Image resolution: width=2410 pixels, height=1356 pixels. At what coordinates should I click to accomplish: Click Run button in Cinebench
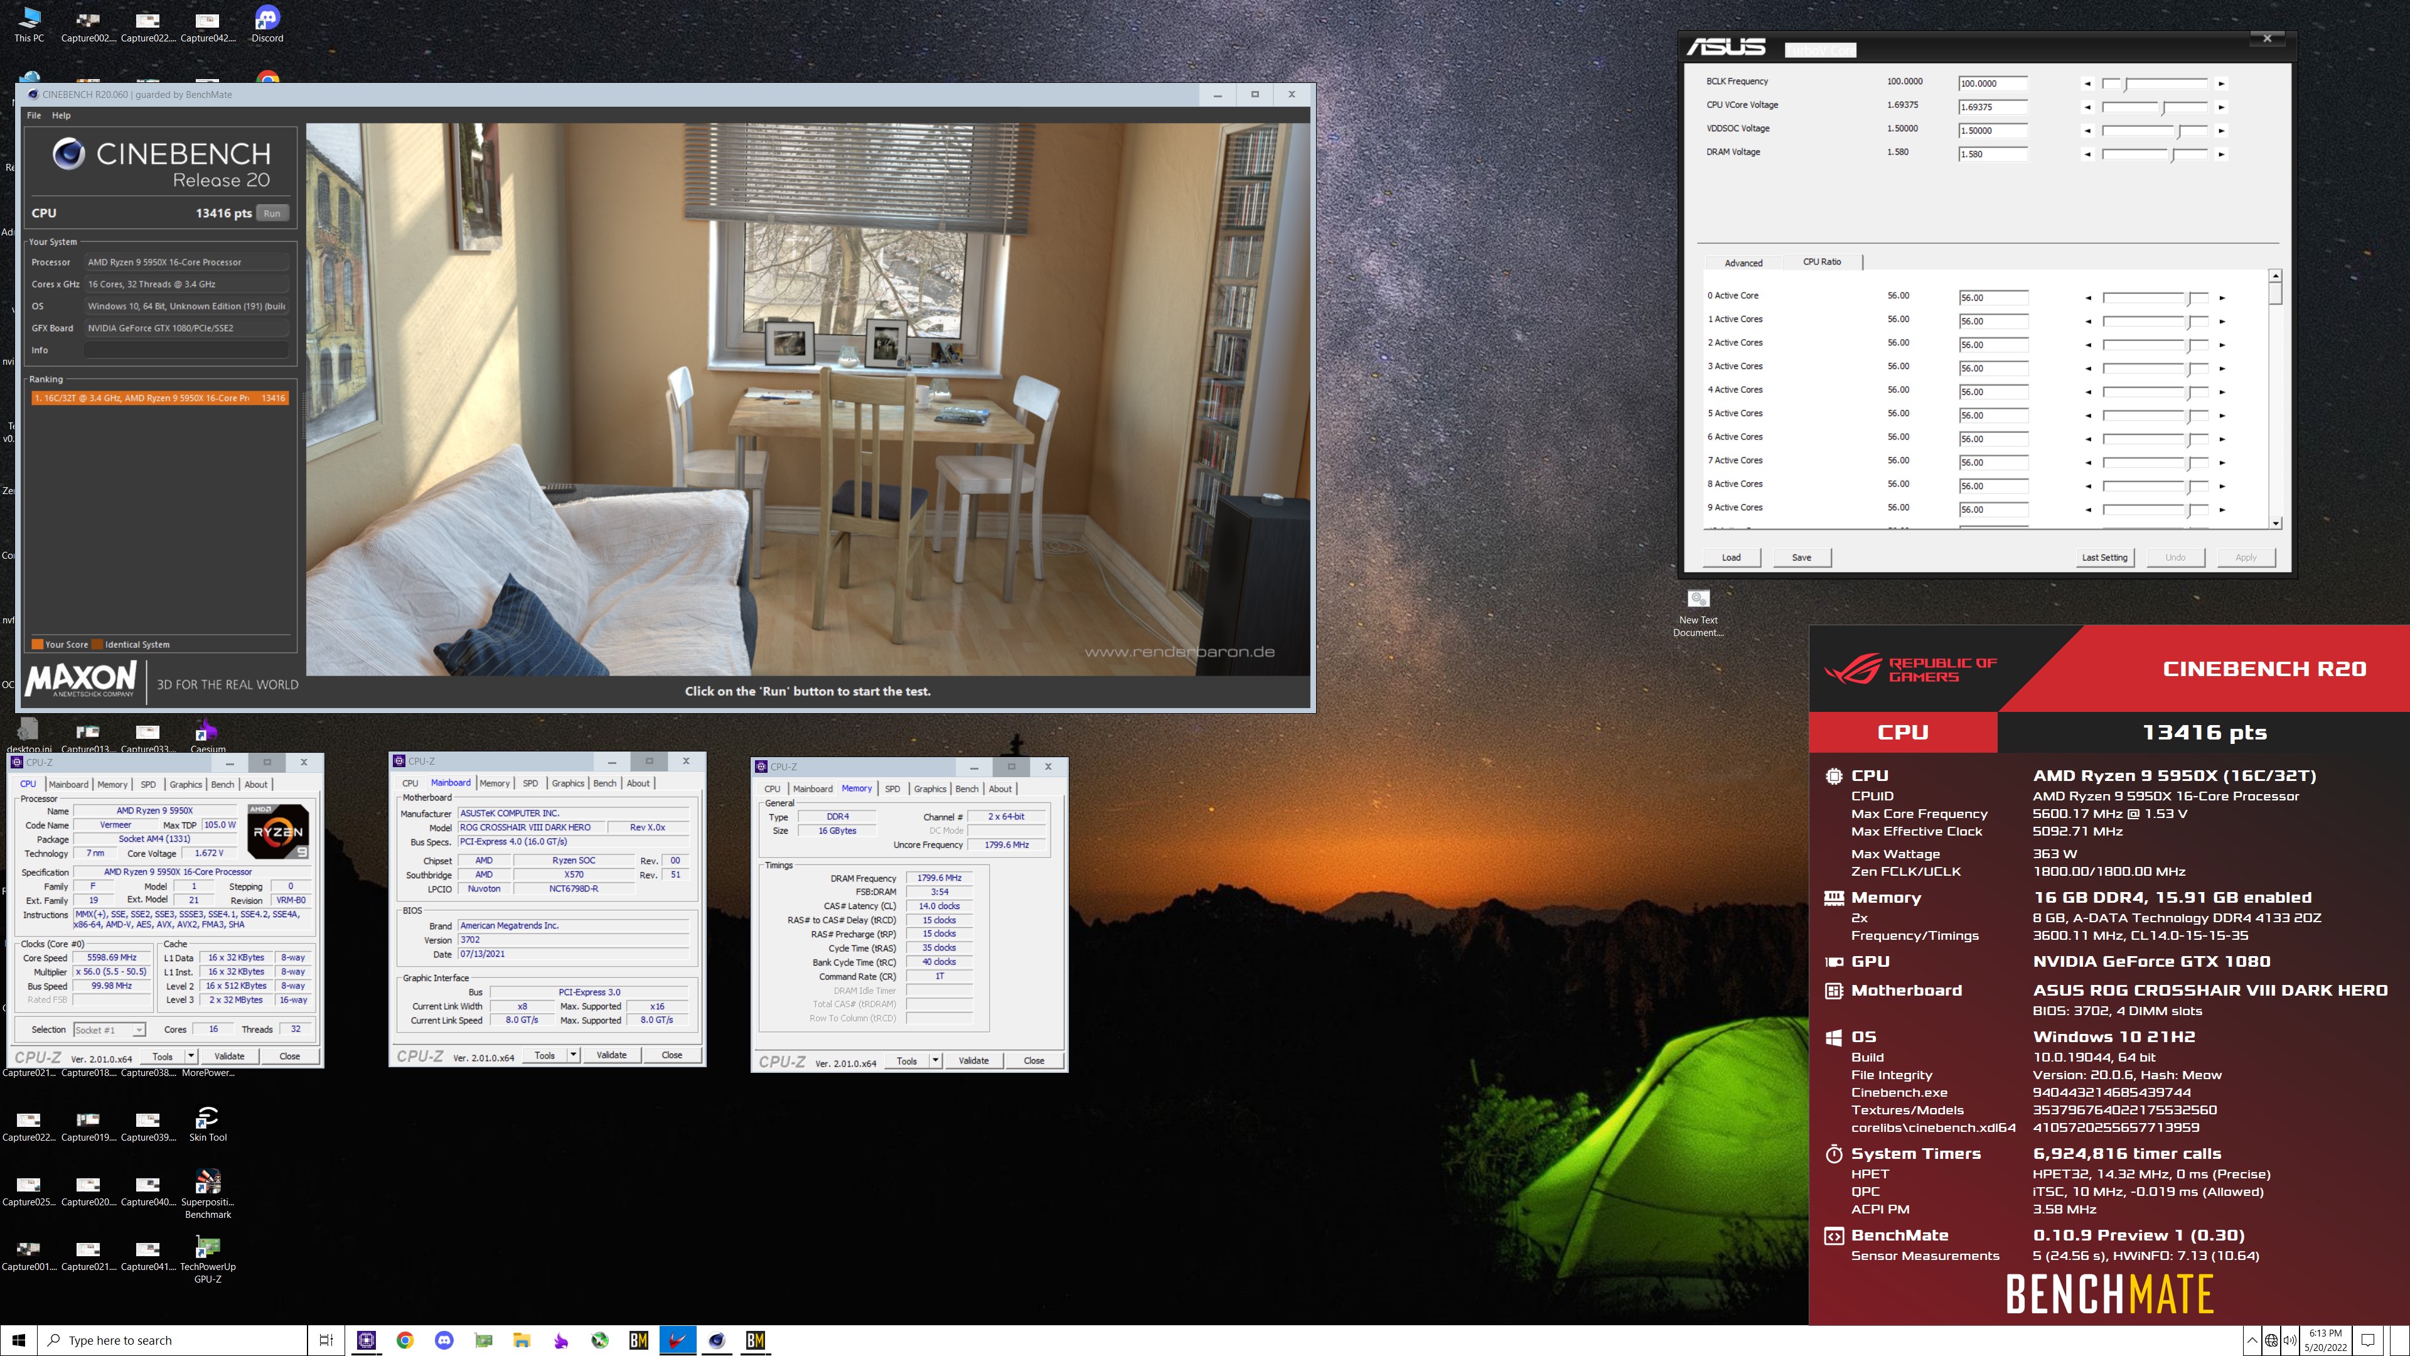pyautogui.click(x=271, y=213)
